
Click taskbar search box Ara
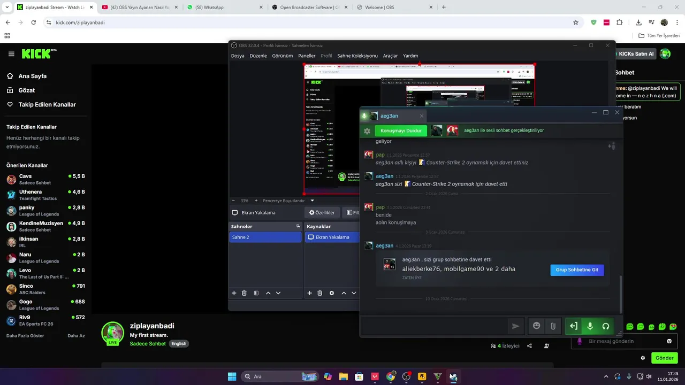279,376
